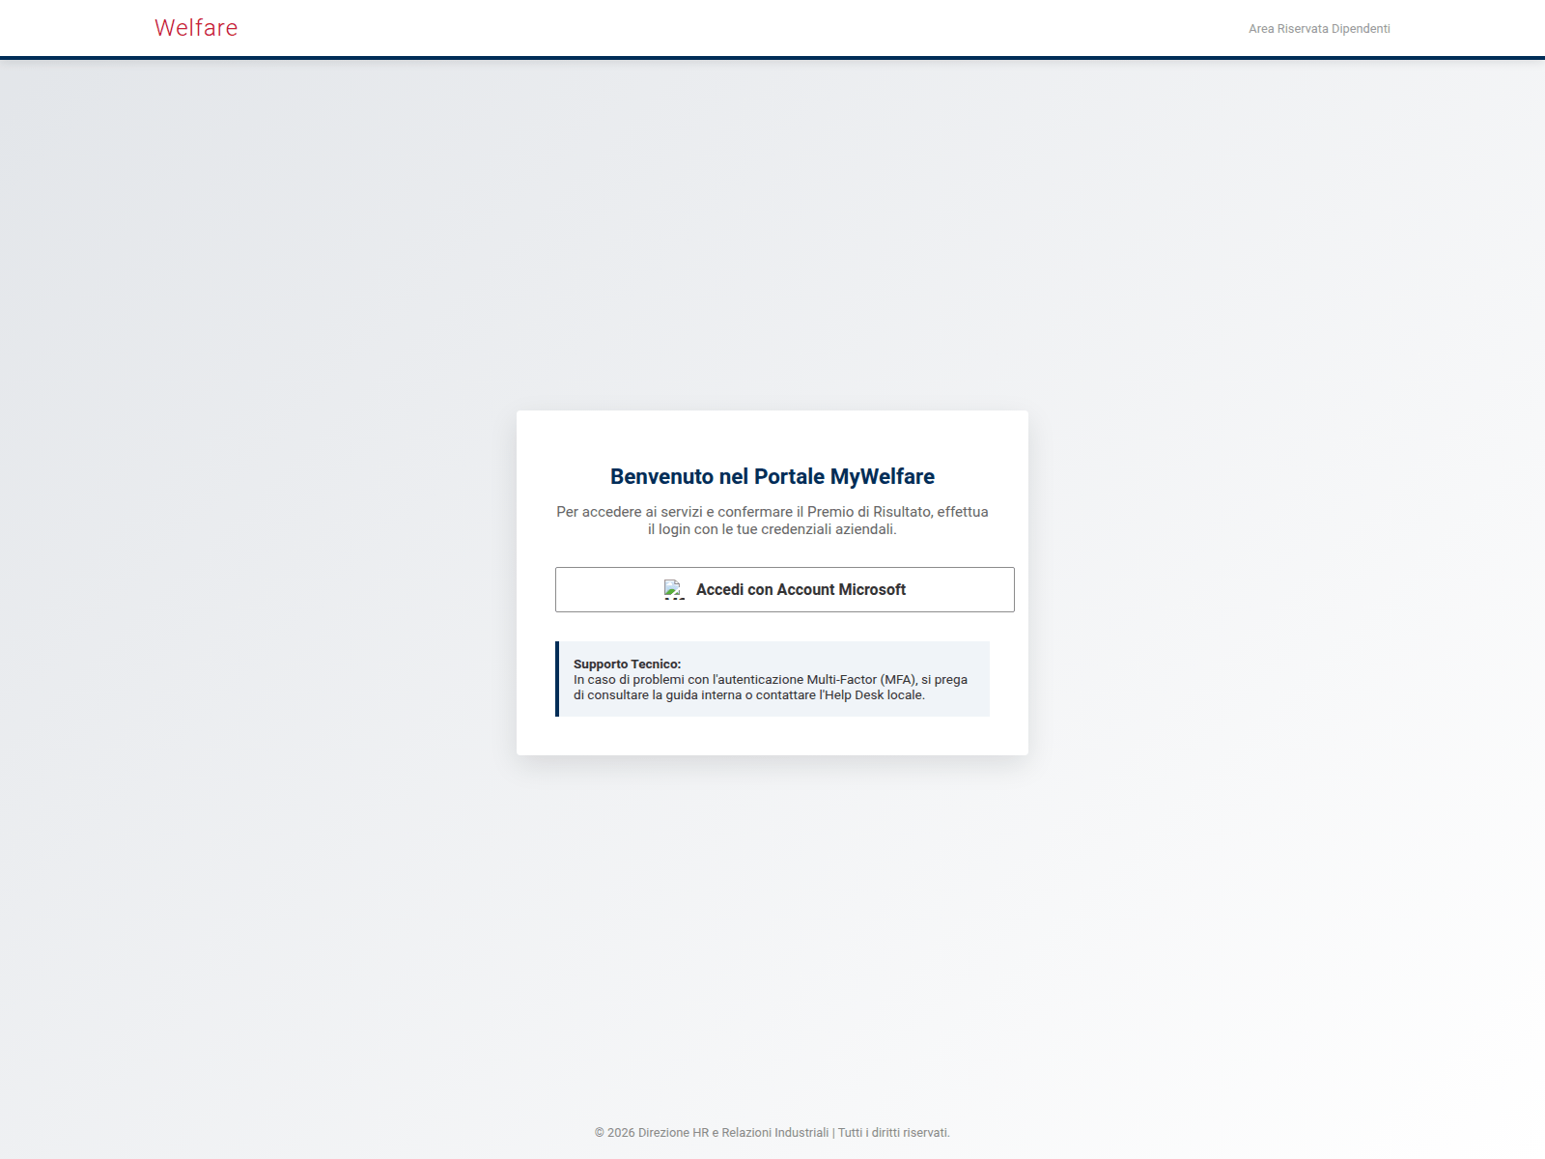Click the Benvenuto nel Portale MyWelfare heading
Viewport: 1545px width, 1159px height.
pos(772,476)
